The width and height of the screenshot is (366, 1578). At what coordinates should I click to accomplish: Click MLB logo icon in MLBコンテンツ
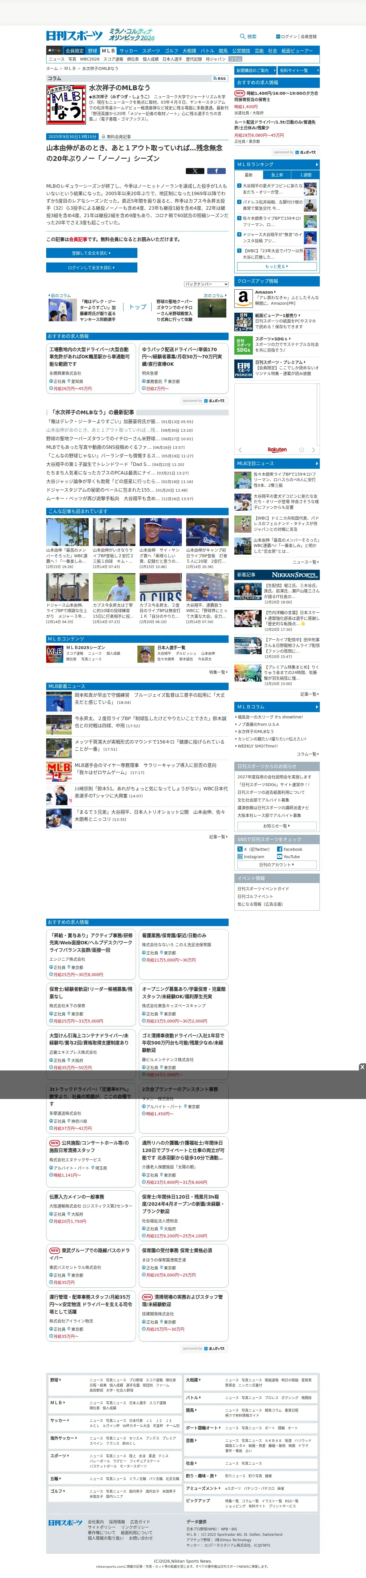[54, 654]
